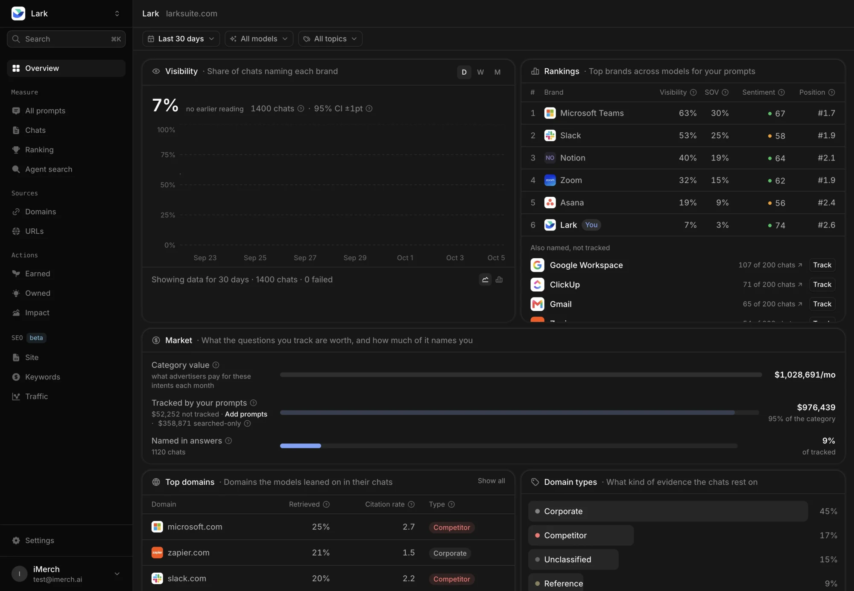Click info icon next to Type header
This screenshot has height=591, width=854.
[x=451, y=504]
